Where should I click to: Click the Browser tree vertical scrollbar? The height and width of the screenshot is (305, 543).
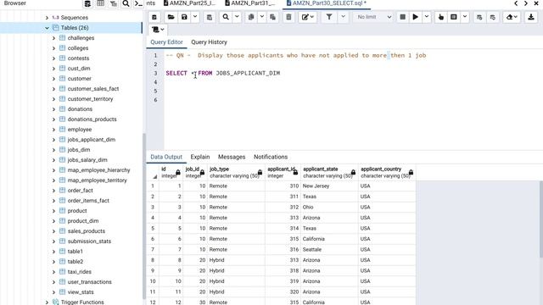pos(144,217)
